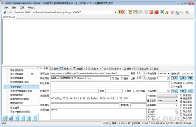Viewport: 196px width, 127px height.
Task: Open the 操作 menu
Action: click(x=14, y=7)
